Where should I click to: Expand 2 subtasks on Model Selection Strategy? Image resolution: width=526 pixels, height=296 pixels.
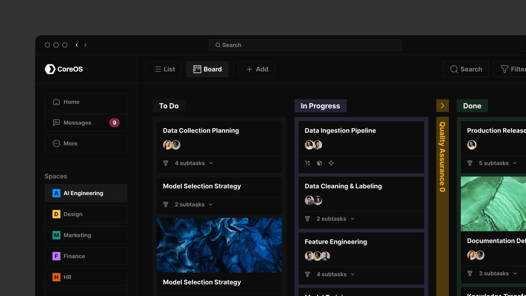click(x=211, y=204)
